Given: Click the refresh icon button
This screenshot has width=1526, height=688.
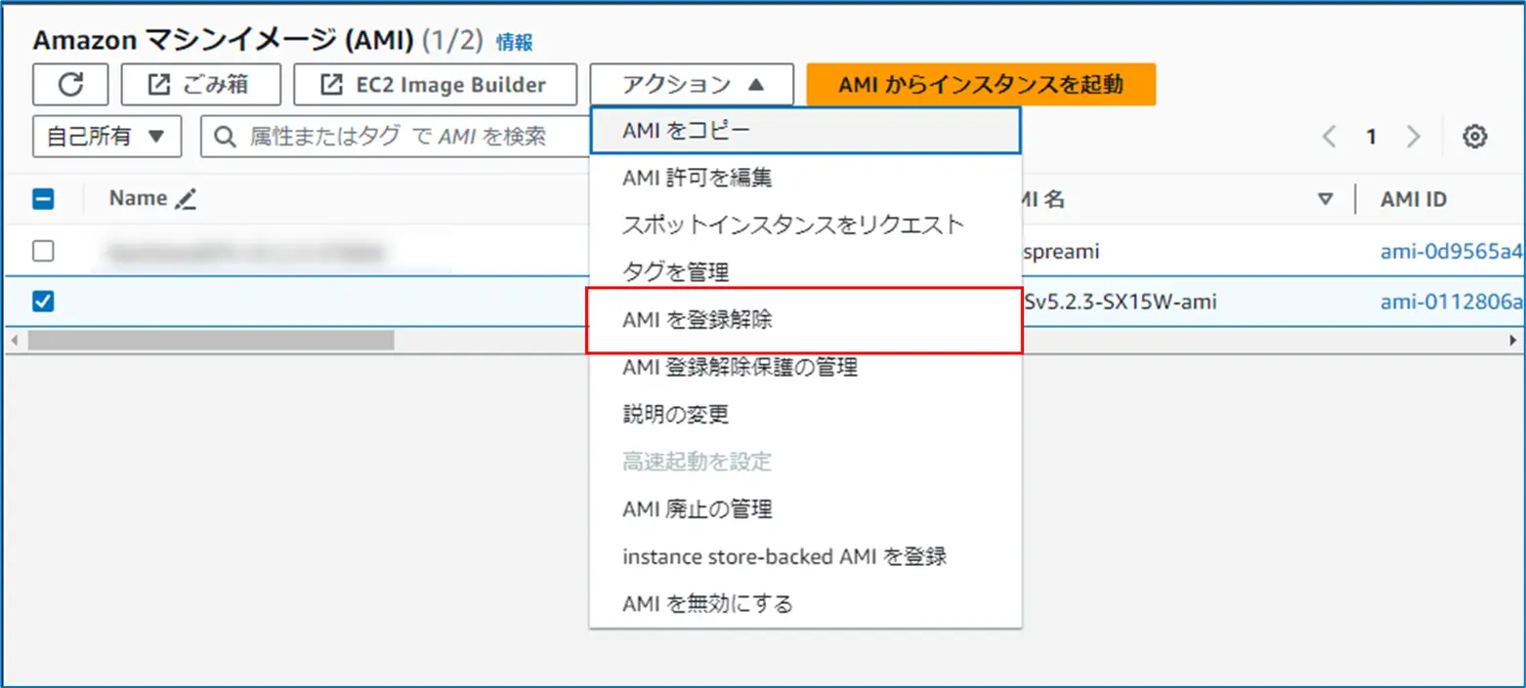Looking at the screenshot, I should point(70,84).
